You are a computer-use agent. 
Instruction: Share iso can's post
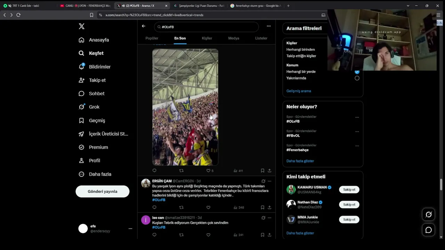point(269,235)
